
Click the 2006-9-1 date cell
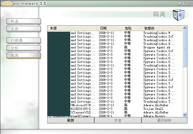tap(105, 116)
